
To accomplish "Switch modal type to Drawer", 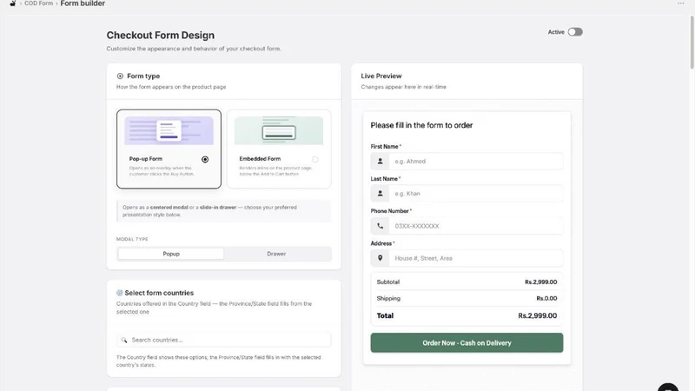I will pos(276,254).
